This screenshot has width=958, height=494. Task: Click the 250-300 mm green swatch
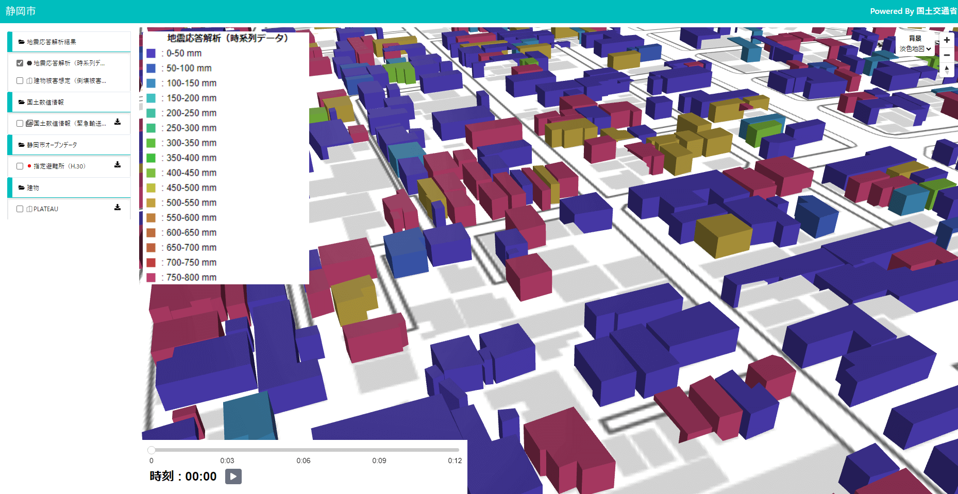(x=151, y=128)
